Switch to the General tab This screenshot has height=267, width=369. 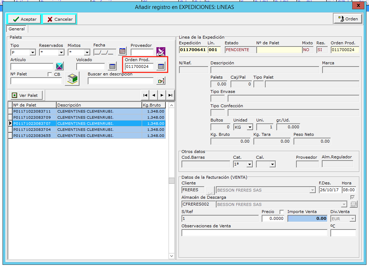pos(17,29)
